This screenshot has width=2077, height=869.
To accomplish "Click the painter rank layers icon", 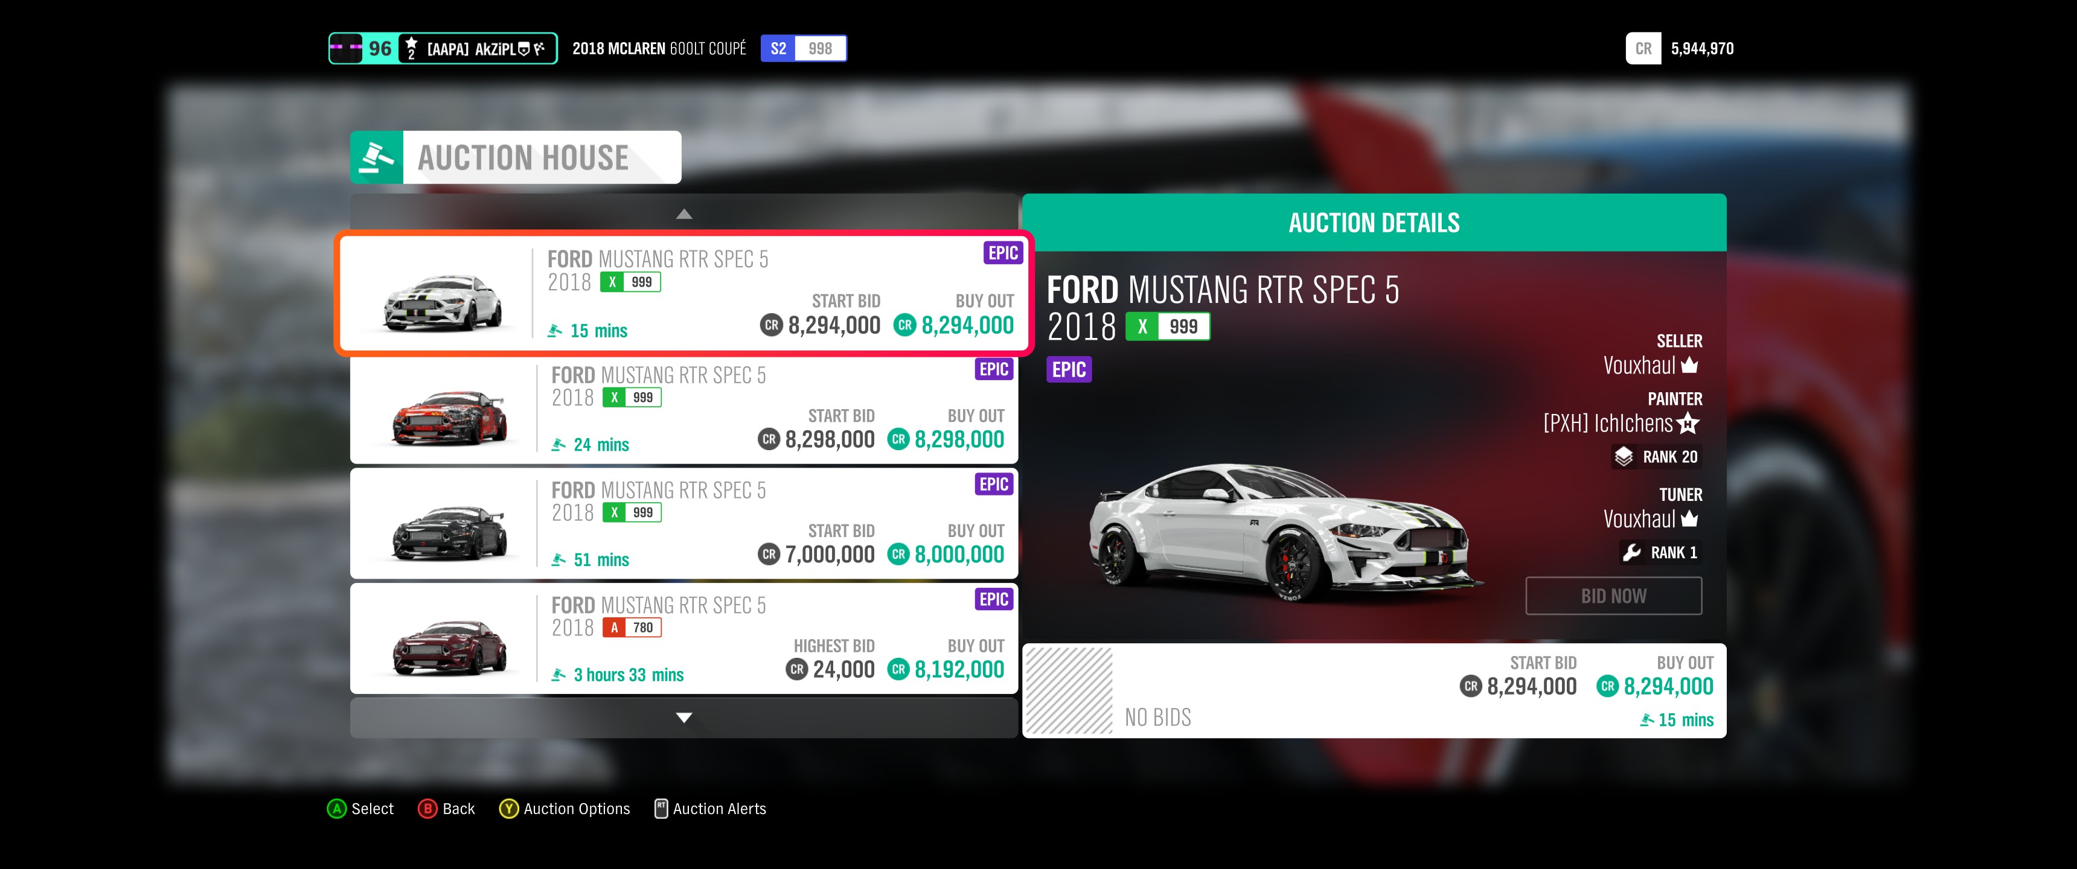I will tap(1624, 457).
